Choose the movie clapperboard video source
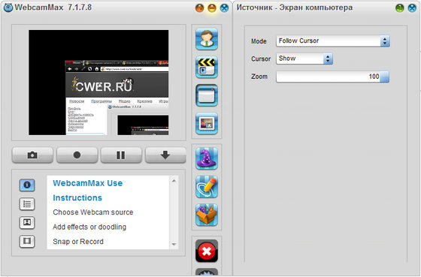Image resolution: width=421 pixels, height=277 pixels. point(207,68)
